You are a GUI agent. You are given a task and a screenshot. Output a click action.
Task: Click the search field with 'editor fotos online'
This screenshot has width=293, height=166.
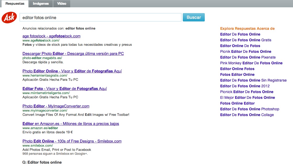100,18
